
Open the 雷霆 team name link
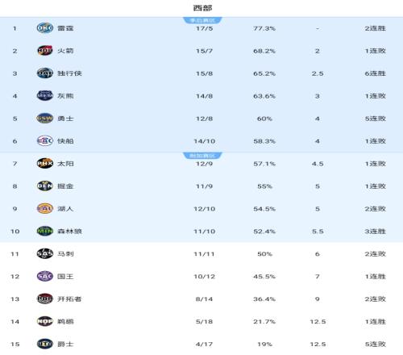[x=65, y=28]
